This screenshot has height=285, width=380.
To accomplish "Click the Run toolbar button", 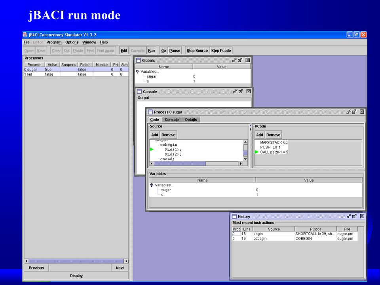I will [x=151, y=50].
